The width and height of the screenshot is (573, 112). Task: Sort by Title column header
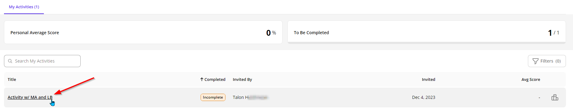[12, 79]
